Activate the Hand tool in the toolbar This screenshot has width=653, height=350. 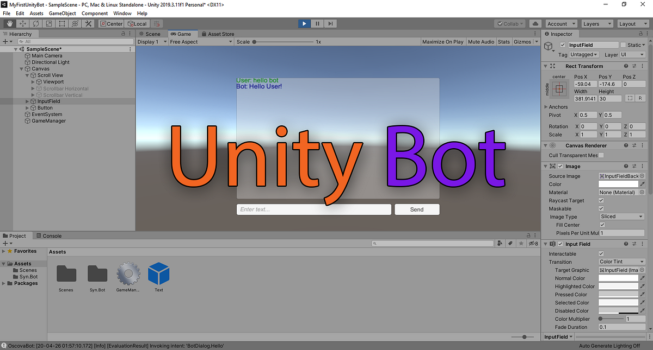click(9, 23)
